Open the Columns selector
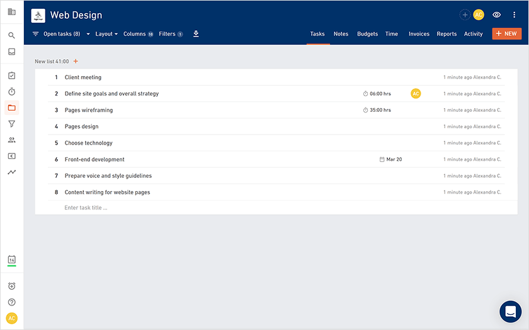The height and width of the screenshot is (330, 529). point(139,34)
